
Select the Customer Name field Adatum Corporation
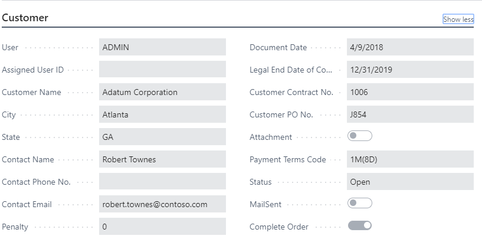tap(162, 92)
